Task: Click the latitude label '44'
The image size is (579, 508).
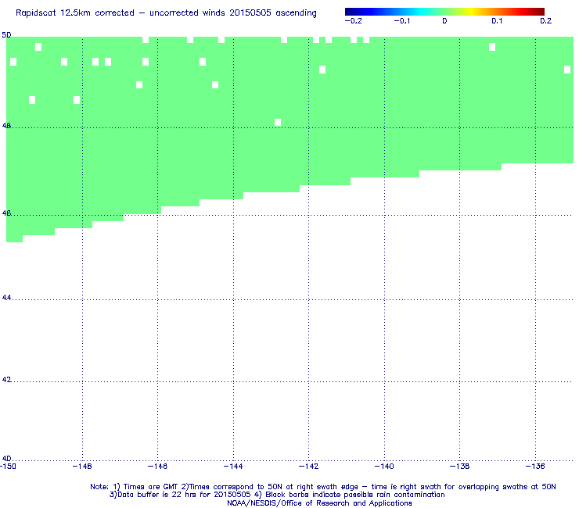Action: point(6,297)
